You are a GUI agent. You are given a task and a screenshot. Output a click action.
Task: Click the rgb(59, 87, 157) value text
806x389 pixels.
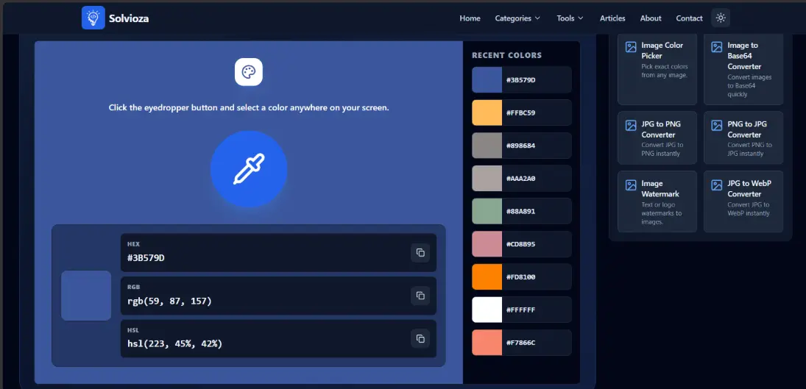(x=169, y=301)
